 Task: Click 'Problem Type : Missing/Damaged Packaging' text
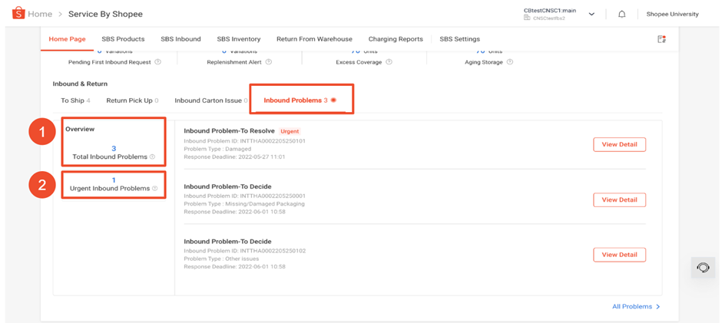point(244,204)
